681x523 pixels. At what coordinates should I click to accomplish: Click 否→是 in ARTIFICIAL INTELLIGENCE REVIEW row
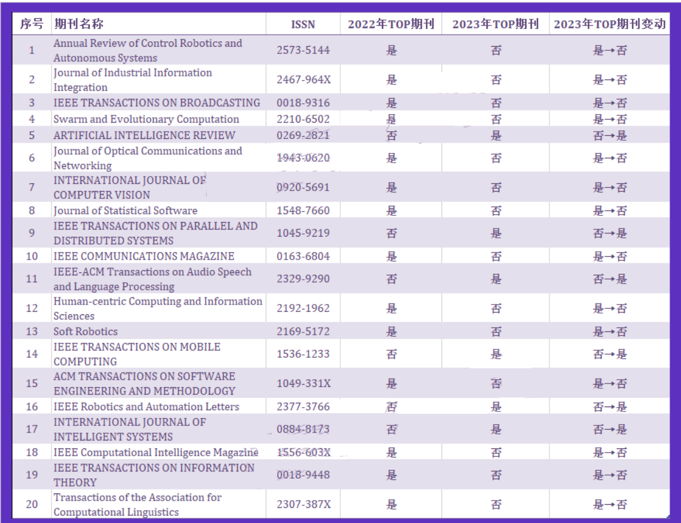(x=610, y=135)
